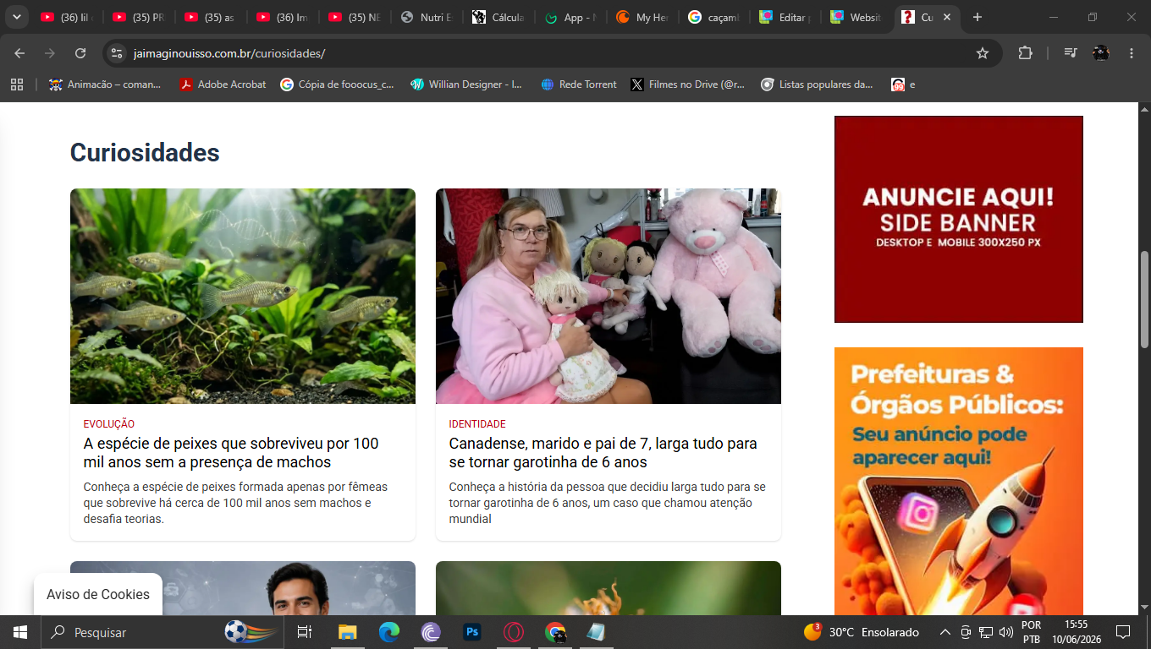
Task: Click the Anuncie Aqui side banner ad
Action: click(959, 219)
